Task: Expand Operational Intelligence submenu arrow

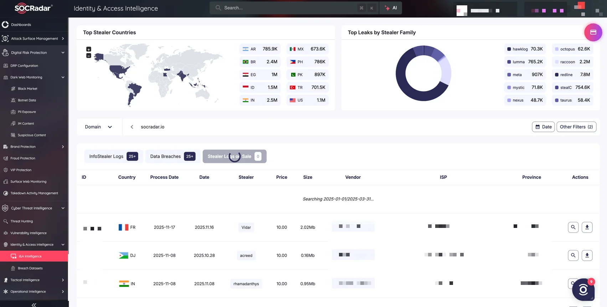Action: tap(63, 291)
